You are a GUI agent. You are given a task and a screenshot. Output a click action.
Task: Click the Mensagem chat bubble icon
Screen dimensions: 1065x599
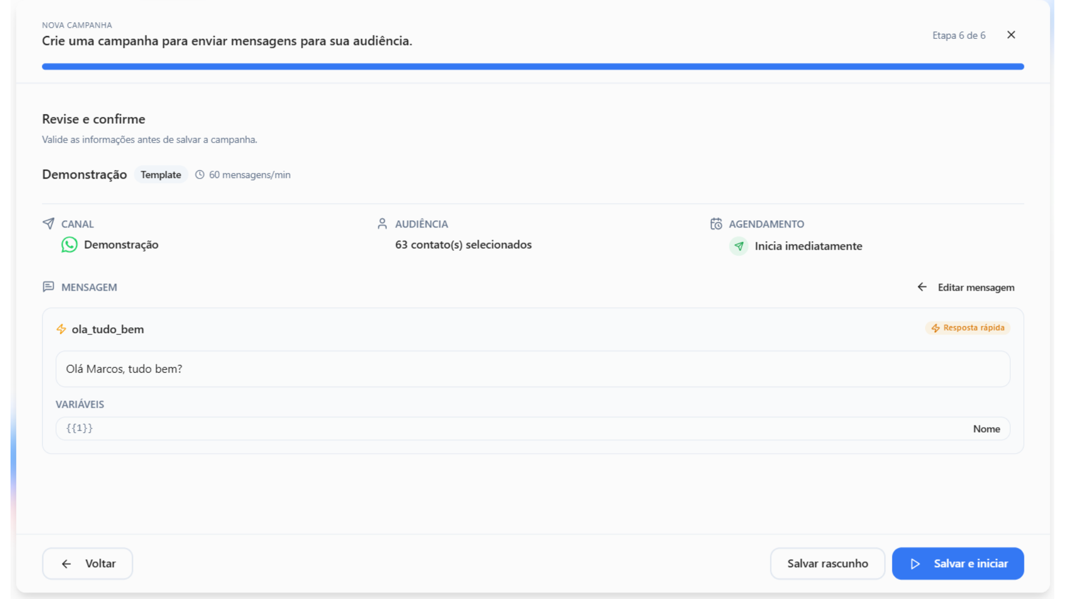49,287
